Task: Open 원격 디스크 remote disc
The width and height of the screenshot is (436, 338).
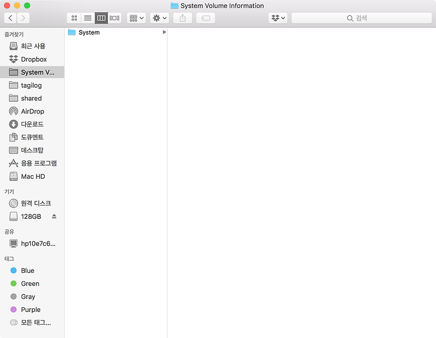Action: 32,203
